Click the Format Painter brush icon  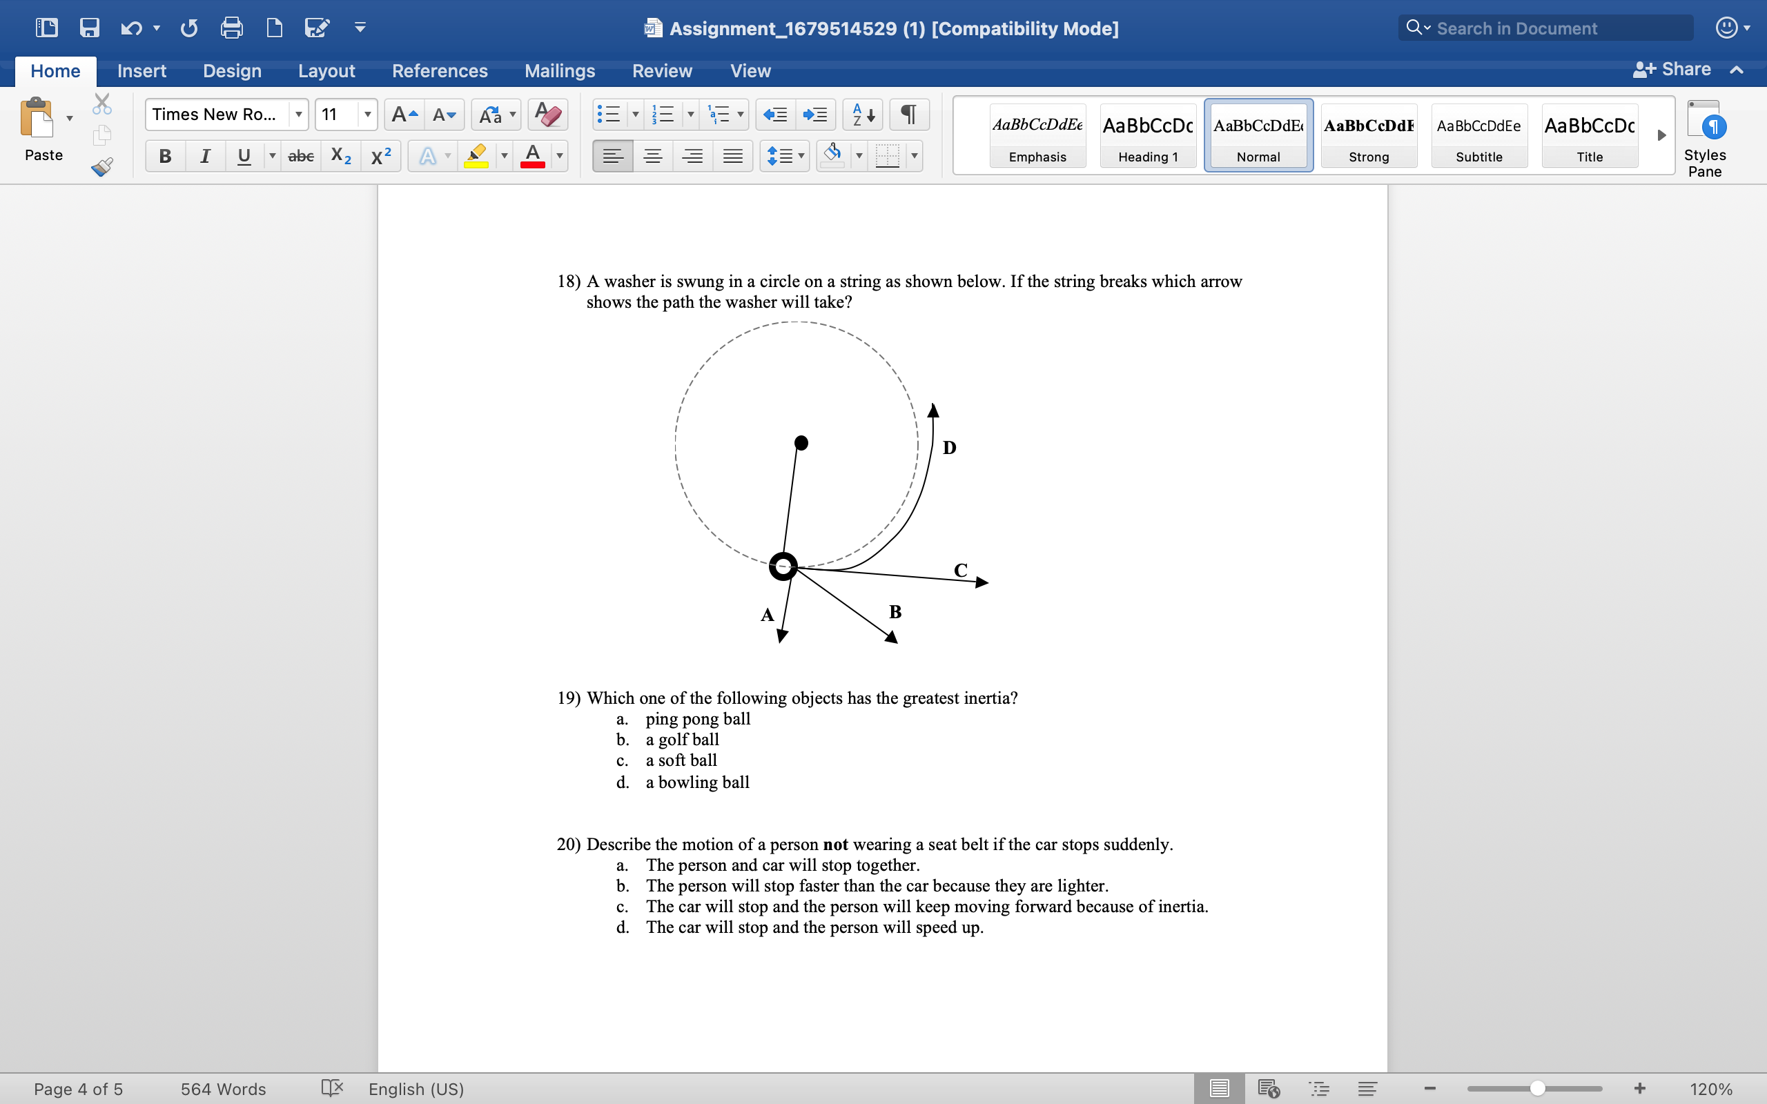pyautogui.click(x=102, y=167)
